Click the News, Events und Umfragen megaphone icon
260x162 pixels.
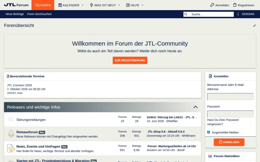11,148
